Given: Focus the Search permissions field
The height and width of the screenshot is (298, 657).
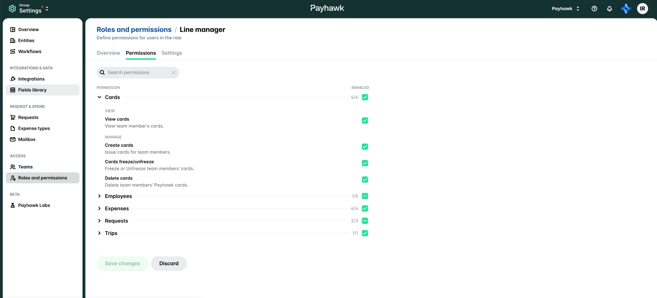Looking at the screenshot, I should coord(138,72).
